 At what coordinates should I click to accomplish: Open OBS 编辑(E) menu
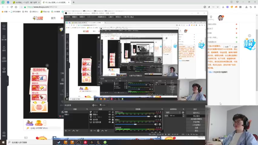click(74, 17)
